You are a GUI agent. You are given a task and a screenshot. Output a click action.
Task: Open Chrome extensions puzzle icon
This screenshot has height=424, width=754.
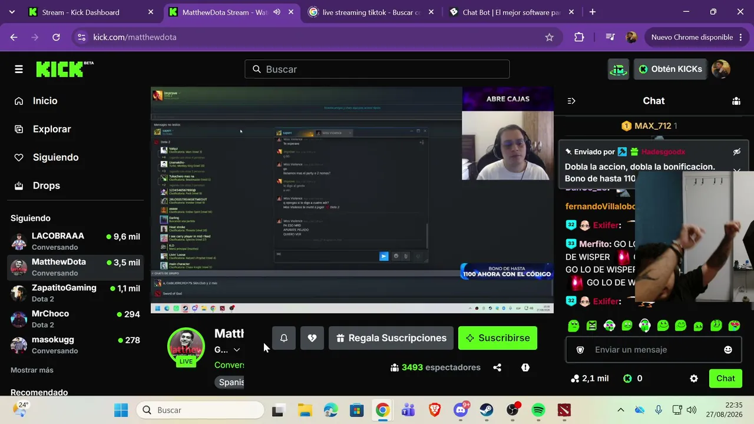[579, 37]
